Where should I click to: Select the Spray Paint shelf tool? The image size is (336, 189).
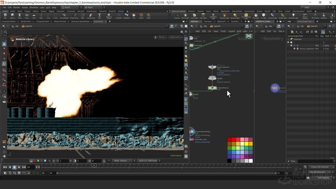[91, 16]
